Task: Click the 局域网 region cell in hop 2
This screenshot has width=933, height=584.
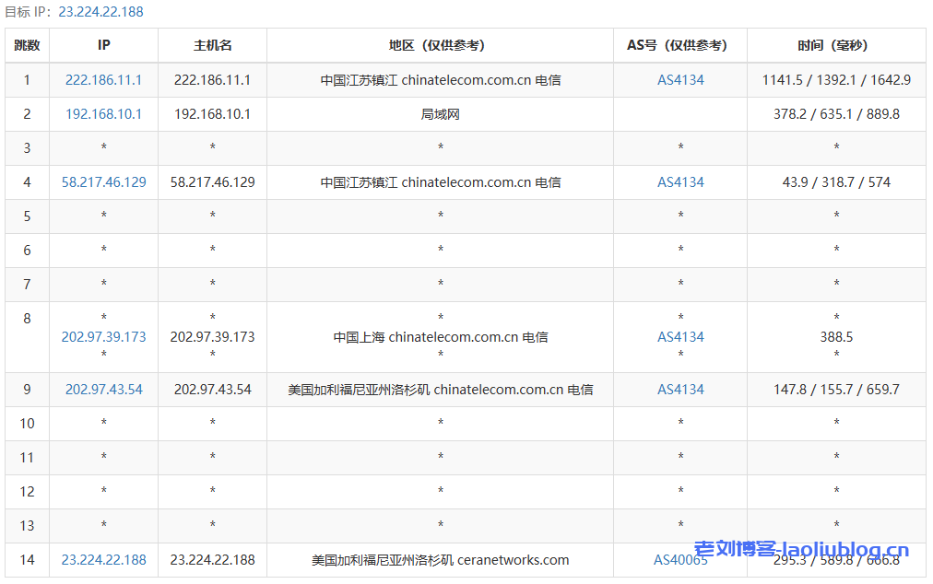Action: (x=440, y=114)
